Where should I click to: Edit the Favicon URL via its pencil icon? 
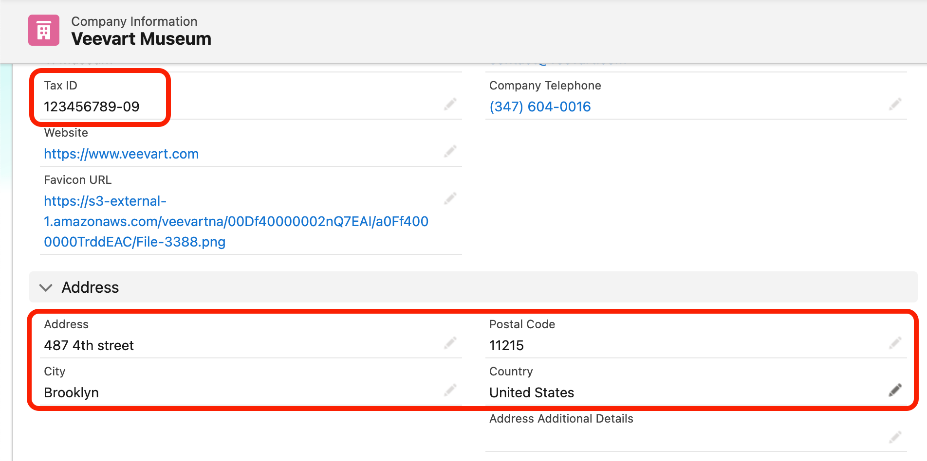450,198
